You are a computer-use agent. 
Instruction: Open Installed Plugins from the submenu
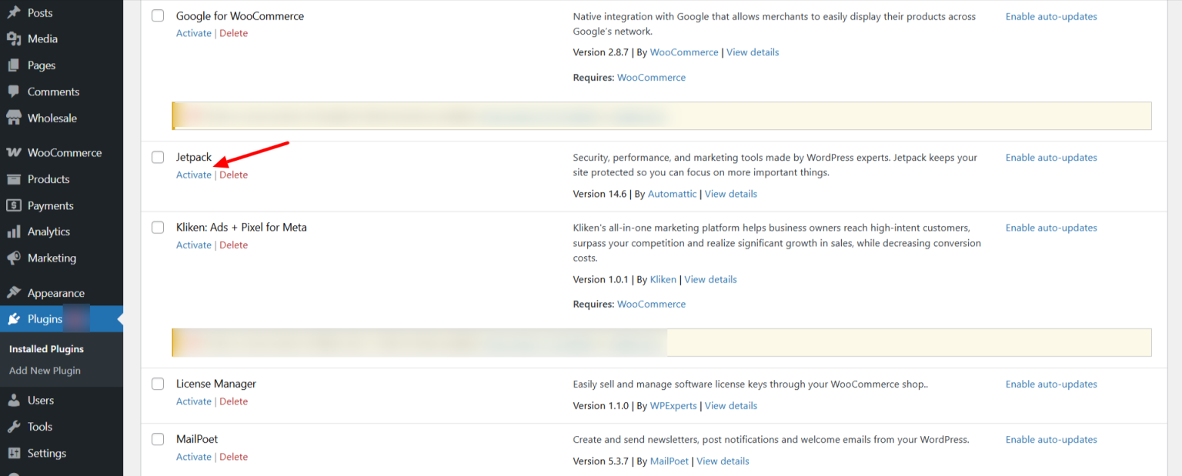pyautogui.click(x=46, y=348)
